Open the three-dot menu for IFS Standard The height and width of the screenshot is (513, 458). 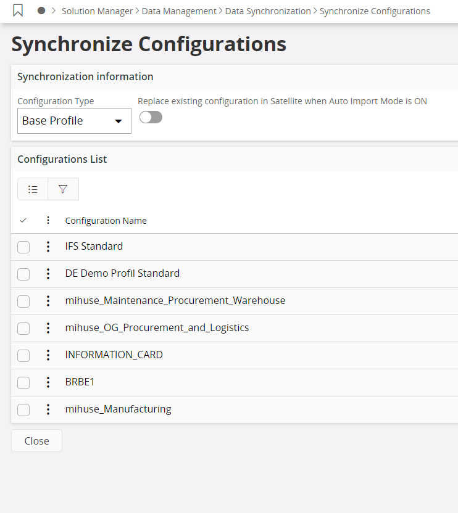click(x=48, y=247)
